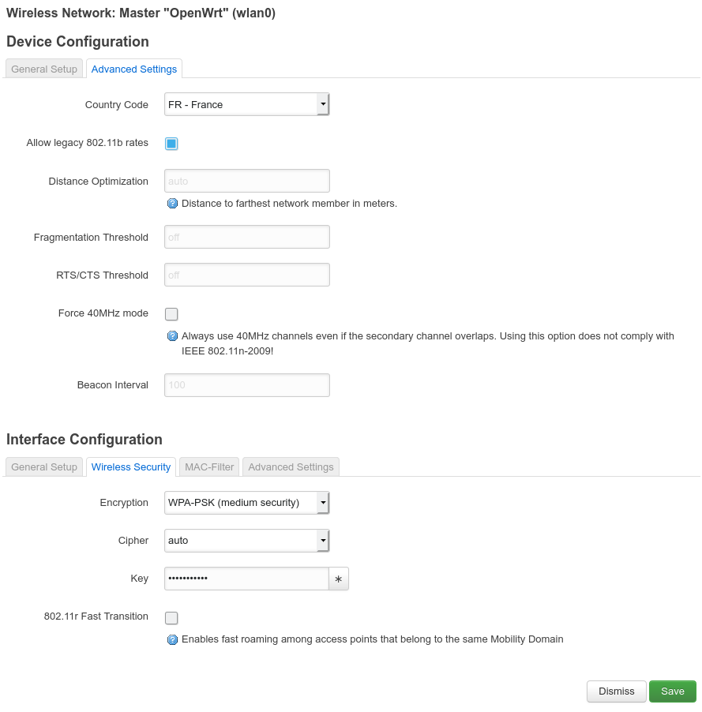Click the Fragmentation Threshold input field

(x=246, y=236)
